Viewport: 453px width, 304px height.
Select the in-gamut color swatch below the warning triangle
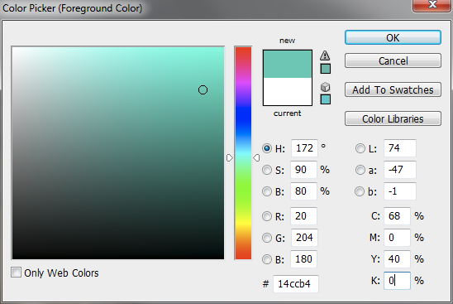(326, 69)
